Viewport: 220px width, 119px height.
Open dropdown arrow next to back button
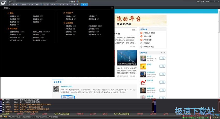12,2
